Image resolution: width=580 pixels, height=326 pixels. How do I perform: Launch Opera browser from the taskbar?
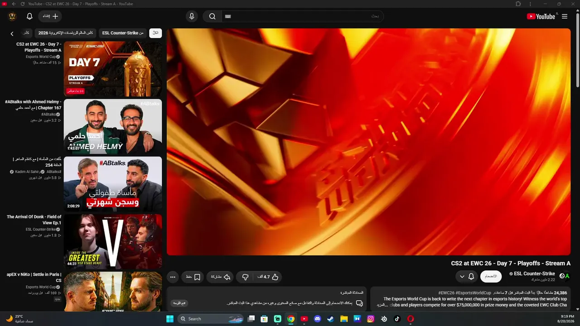[411, 319]
